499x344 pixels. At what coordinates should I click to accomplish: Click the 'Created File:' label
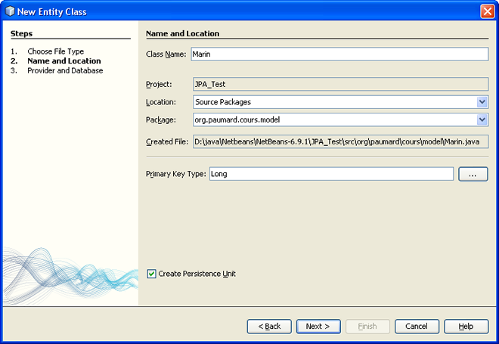coord(167,141)
